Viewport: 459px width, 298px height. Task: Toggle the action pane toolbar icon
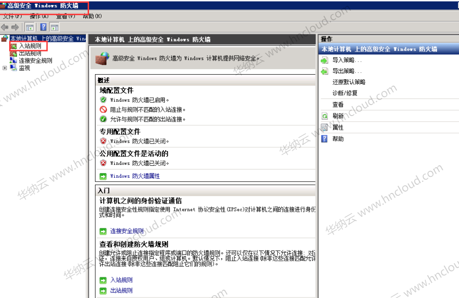tap(55, 28)
